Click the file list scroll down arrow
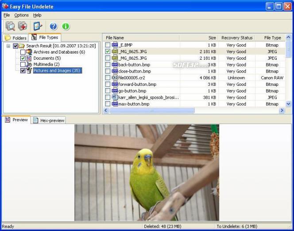This screenshot has height=231, width=294. coord(288,104)
